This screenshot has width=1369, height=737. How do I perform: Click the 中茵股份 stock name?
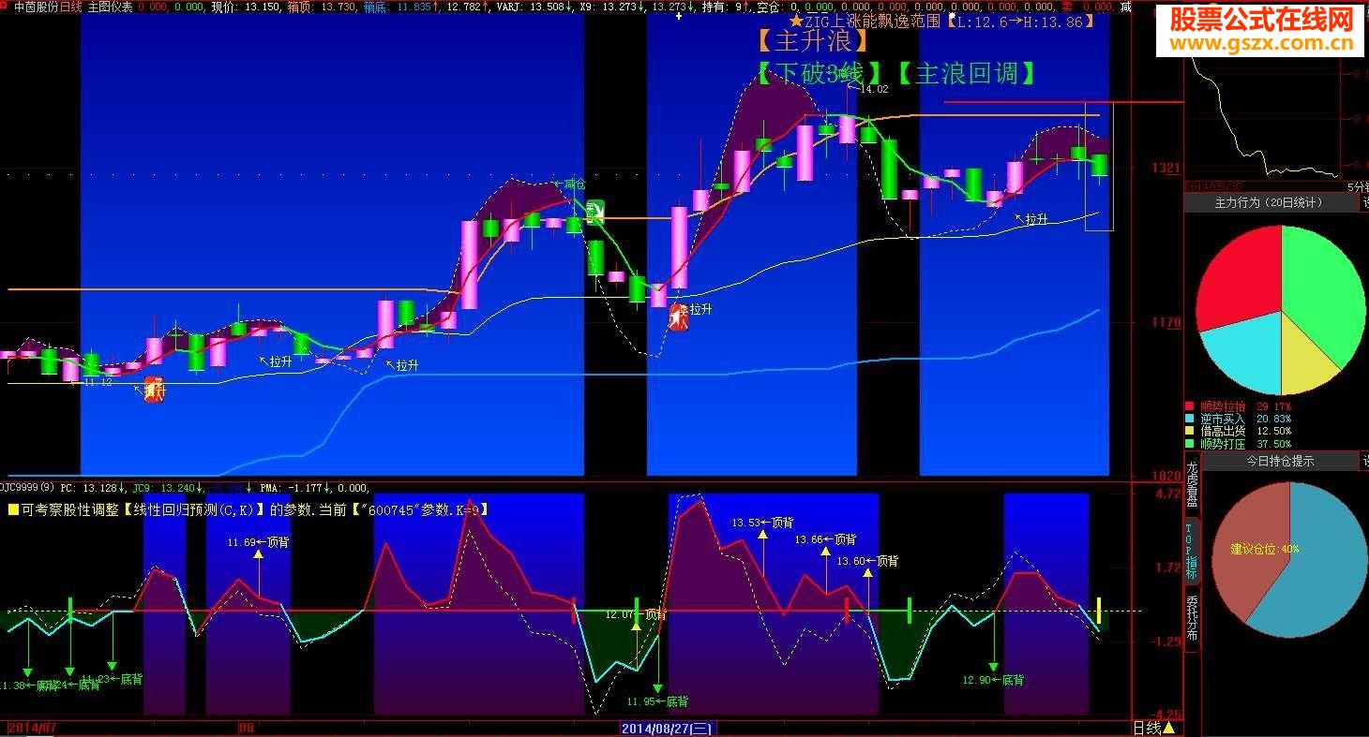[37, 7]
